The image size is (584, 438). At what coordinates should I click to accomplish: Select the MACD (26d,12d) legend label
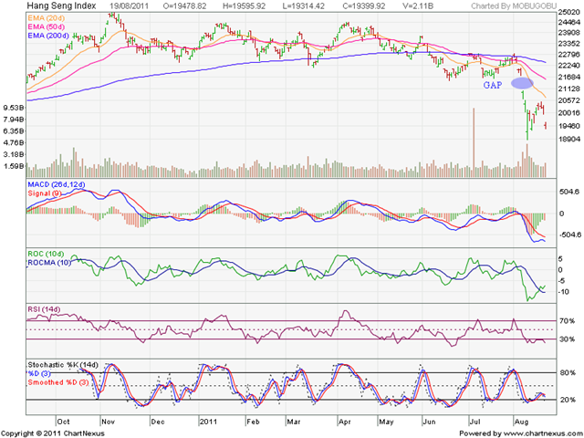pyautogui.click(x=57, y=184)
